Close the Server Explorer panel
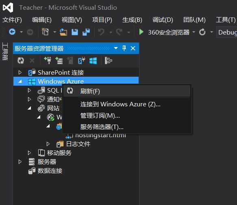This screenshot has height=205, width=237. point(133,48)
